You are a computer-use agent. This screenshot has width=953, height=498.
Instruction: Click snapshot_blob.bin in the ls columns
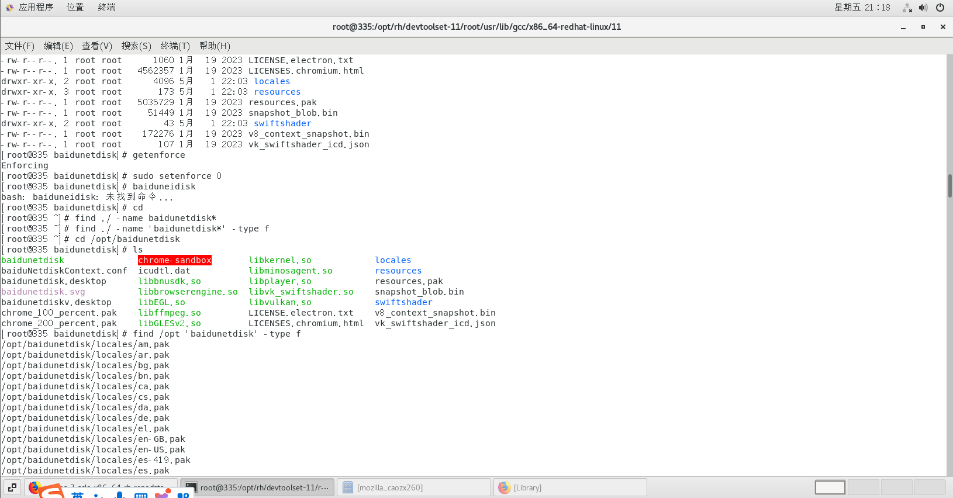tap(419, 292)
